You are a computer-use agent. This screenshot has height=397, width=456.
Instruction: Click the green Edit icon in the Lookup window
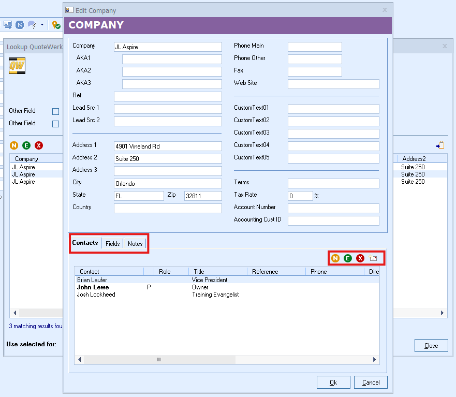[26, 145]
